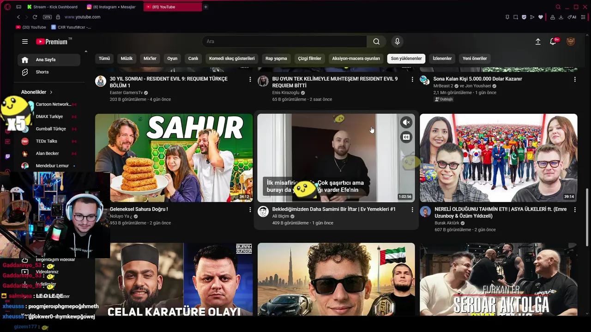Click the voice search microphone
The image size is (591, 332).
[397, 41]
